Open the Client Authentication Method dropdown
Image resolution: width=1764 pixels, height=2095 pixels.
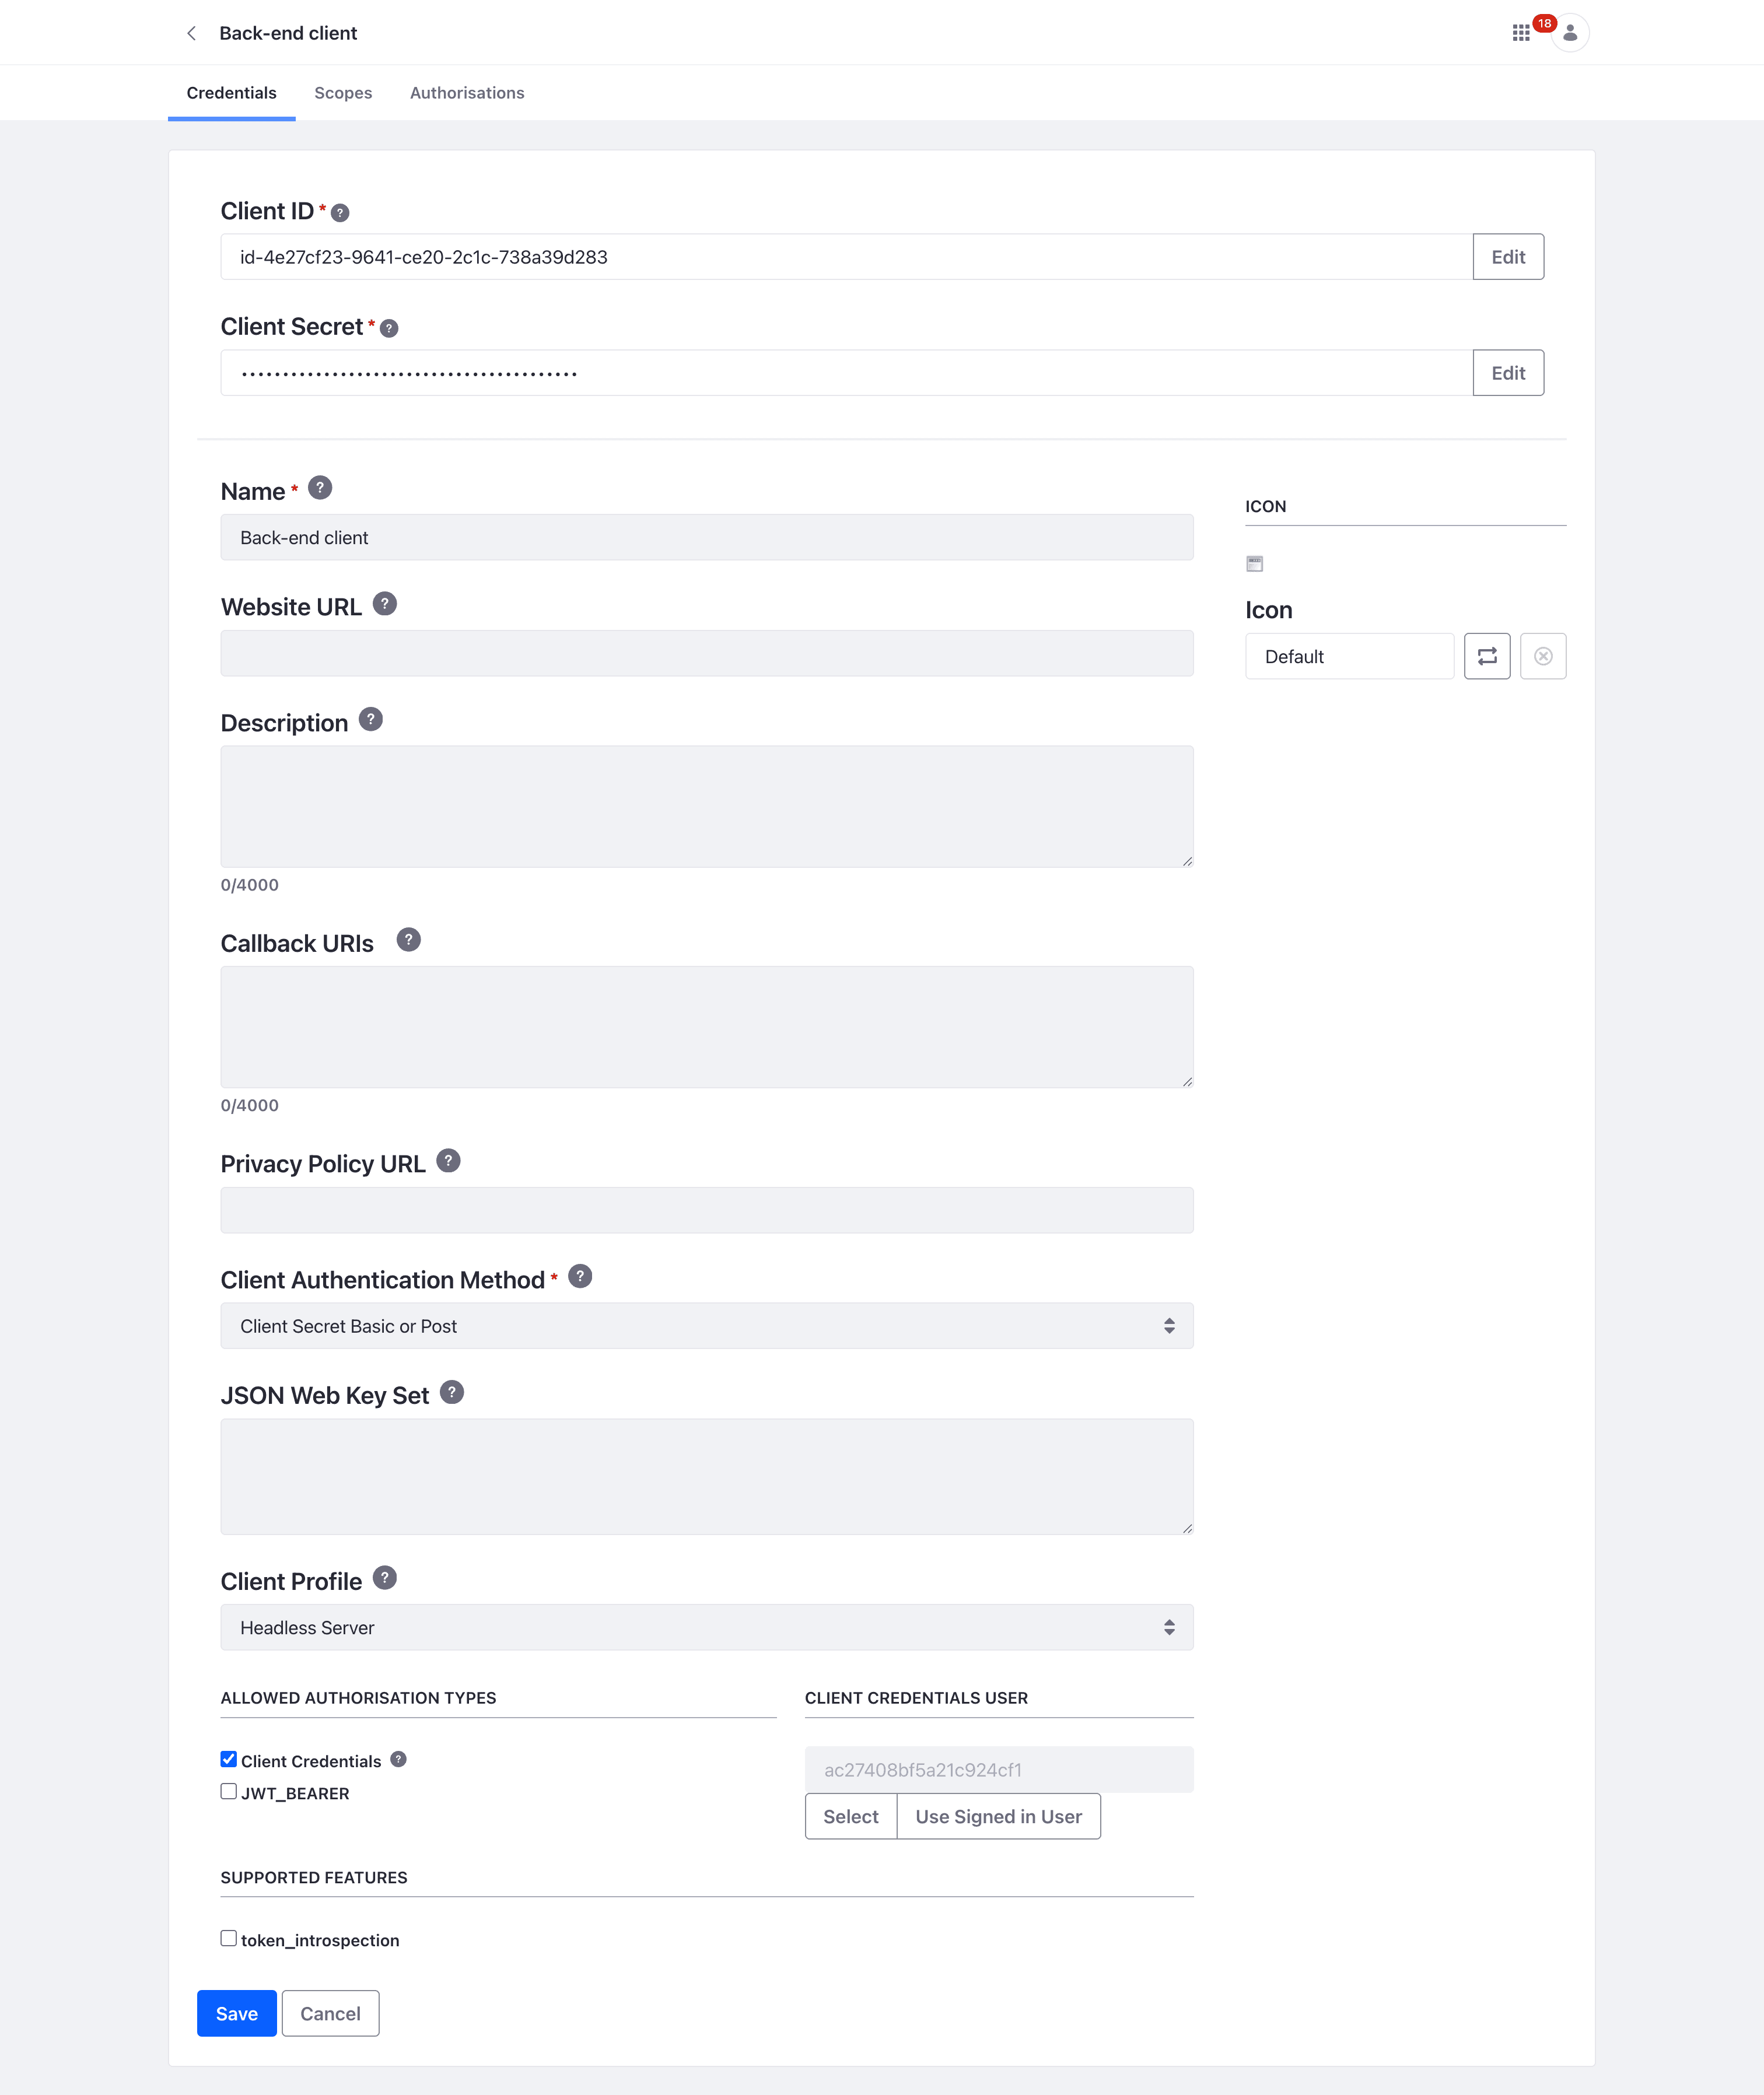(x=707, y=1325)
